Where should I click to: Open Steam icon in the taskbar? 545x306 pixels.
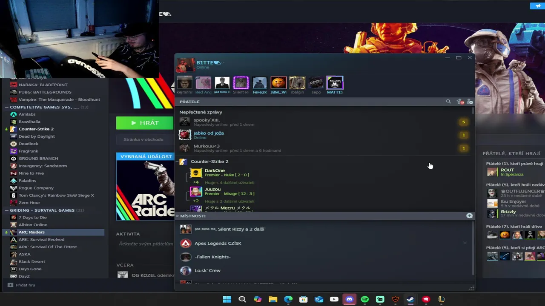point(410,299)
